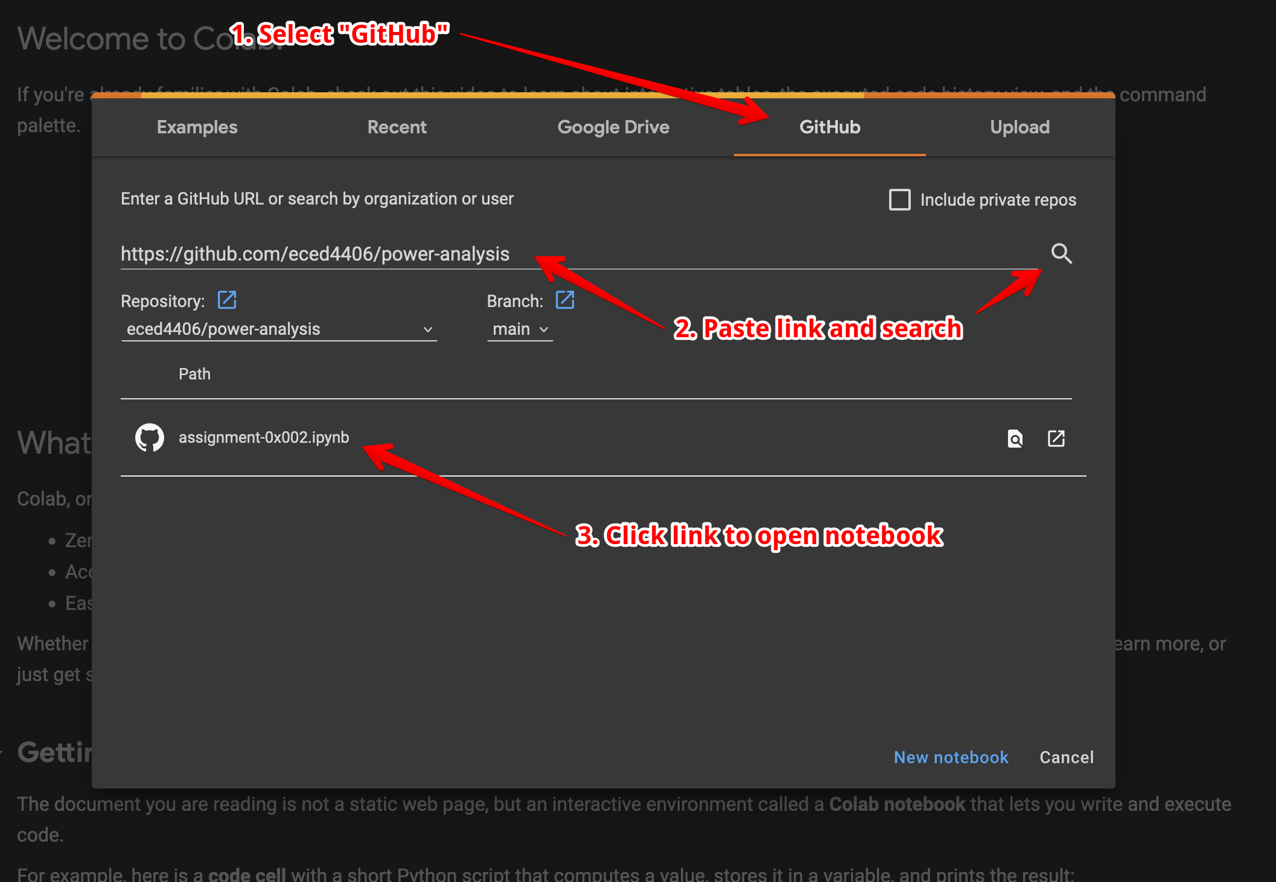Select the GitHub tab

(829, 127)
